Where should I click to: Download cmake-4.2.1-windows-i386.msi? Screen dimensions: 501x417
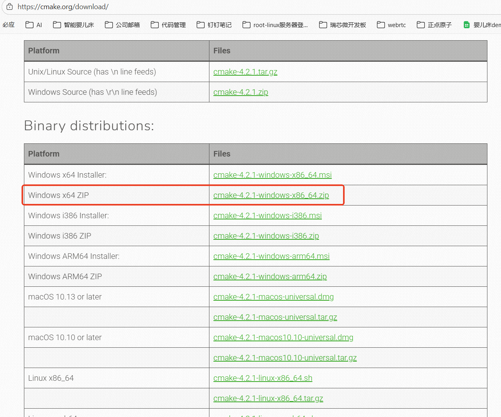tap(267, 215)
